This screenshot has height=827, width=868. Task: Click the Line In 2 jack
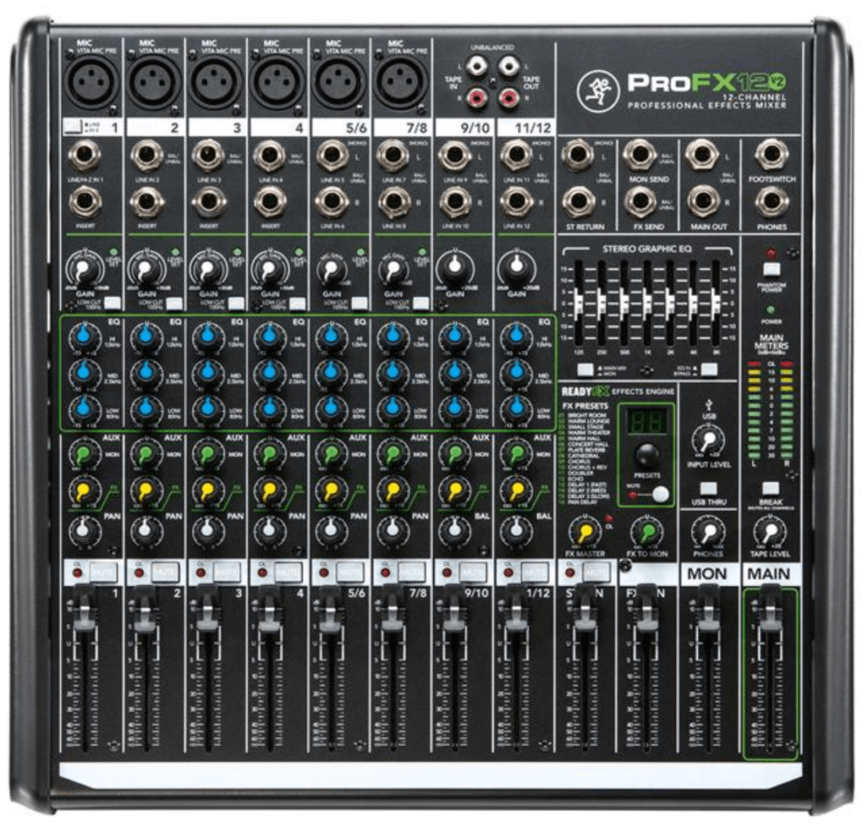coord(146,156)
